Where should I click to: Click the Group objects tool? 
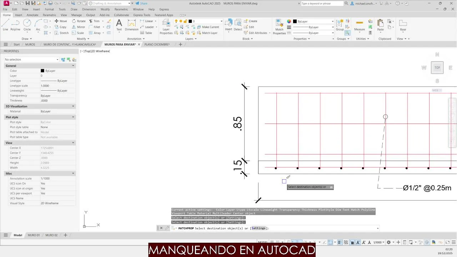click(x=340, y=25)
